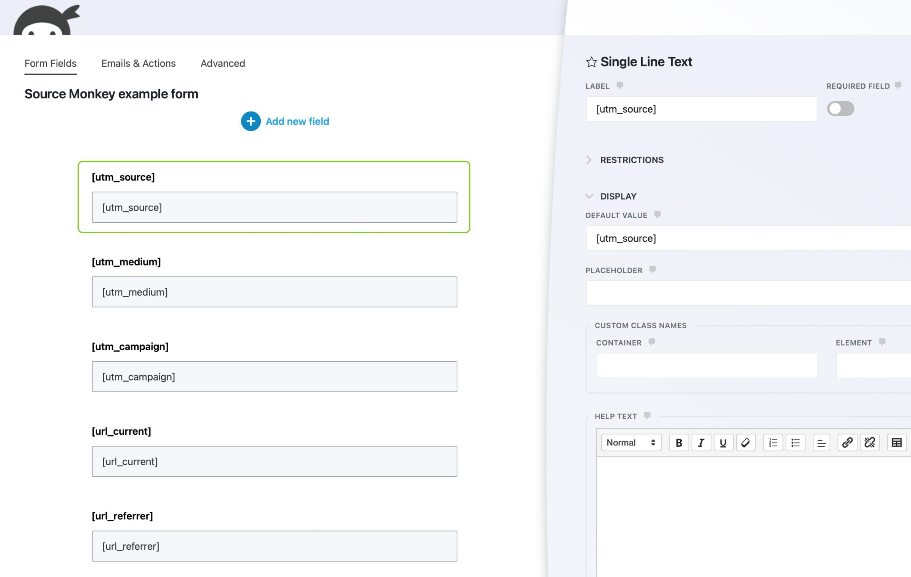Click the Ninja Forms logo icon
911x577 pixels.
46,20
